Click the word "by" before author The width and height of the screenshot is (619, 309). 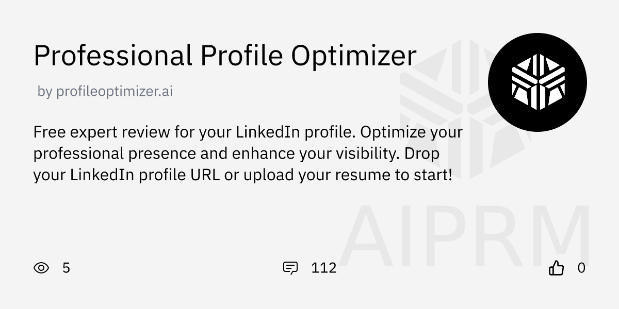point(45,92)
